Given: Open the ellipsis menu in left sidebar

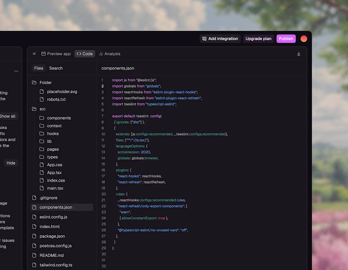Looking at the screenshot, I should pos(16,71).
